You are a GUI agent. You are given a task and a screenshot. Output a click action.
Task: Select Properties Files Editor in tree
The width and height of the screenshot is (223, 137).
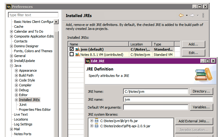coord(35,110)
